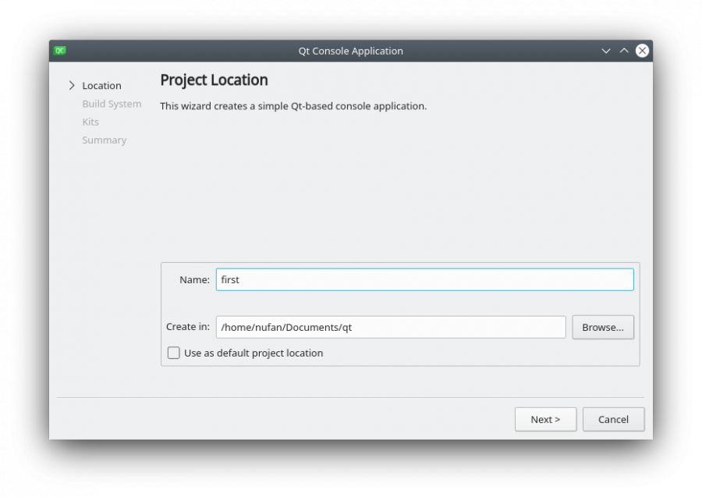Focus the Name field containing 'first'

pos(424,279)
